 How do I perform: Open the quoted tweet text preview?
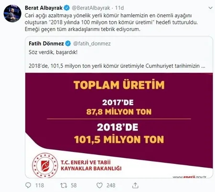117,59
